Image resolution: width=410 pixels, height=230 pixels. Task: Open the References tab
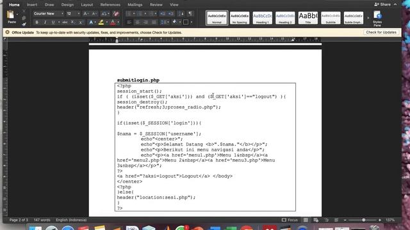110,4
